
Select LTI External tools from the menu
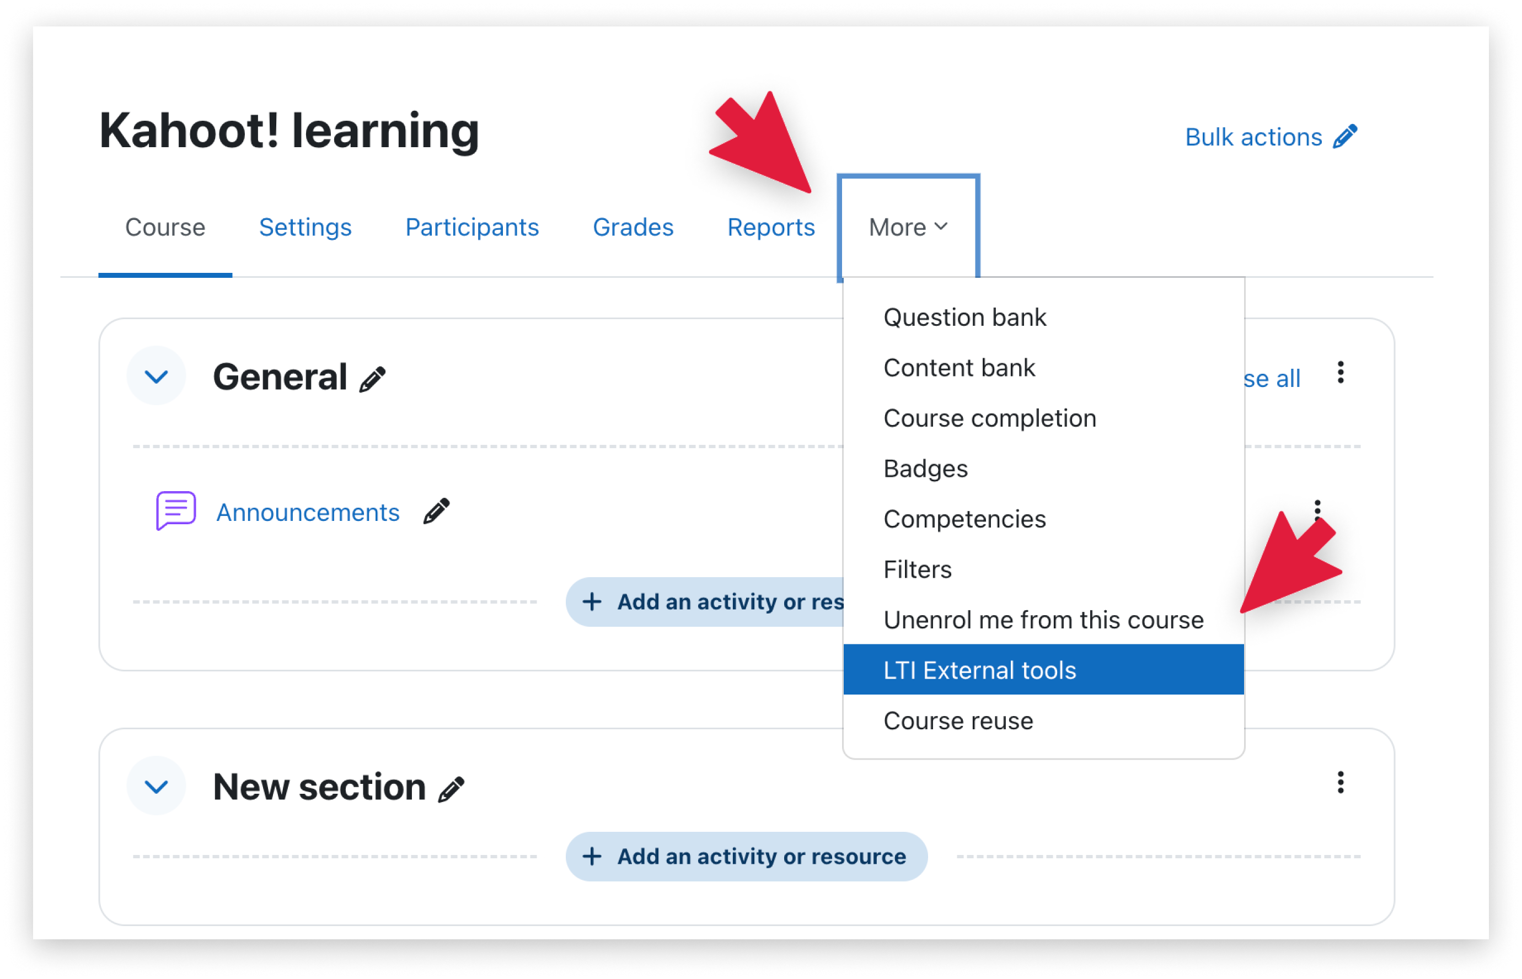(x=1043, y=670)
